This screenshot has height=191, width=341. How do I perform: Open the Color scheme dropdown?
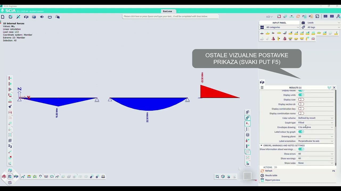coord(315,118)
